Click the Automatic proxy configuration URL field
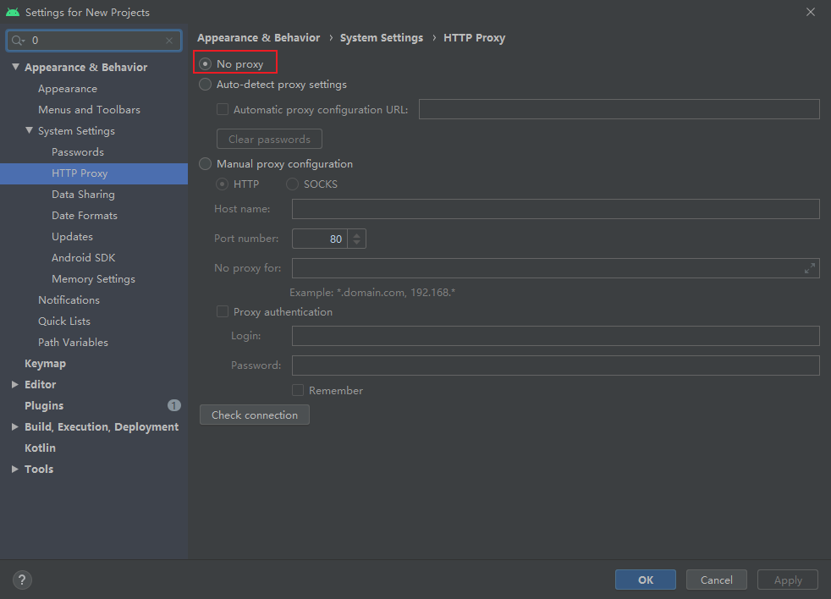831x599 pixels. point(619,109)
